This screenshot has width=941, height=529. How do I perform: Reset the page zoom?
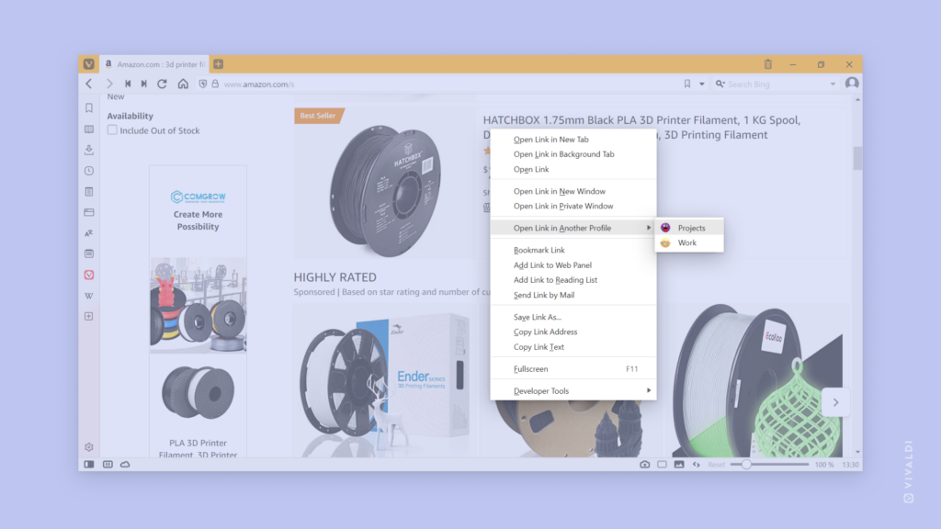click(x=716, y=465)
